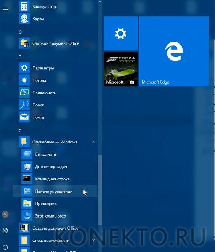Choose Выполнить text entry
This screenshot has height=252, width=215.
coord(45,154)
